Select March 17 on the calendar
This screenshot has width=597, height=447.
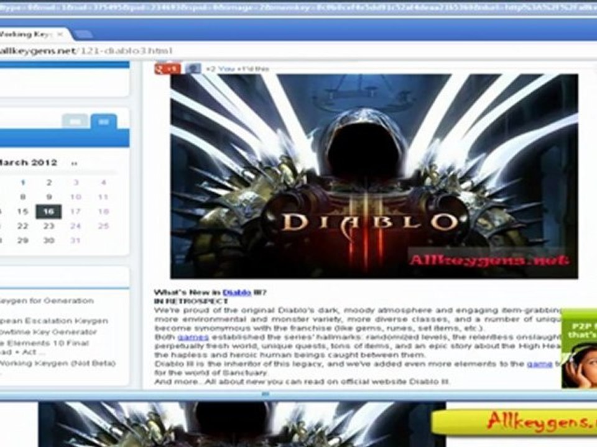coord(76,212)
